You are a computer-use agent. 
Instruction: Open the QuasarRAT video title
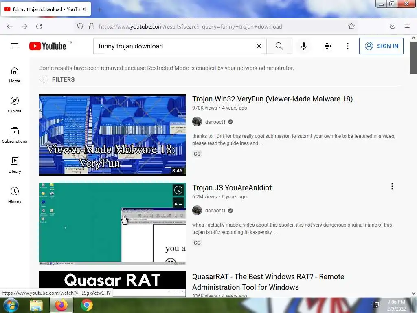(268, 282)
